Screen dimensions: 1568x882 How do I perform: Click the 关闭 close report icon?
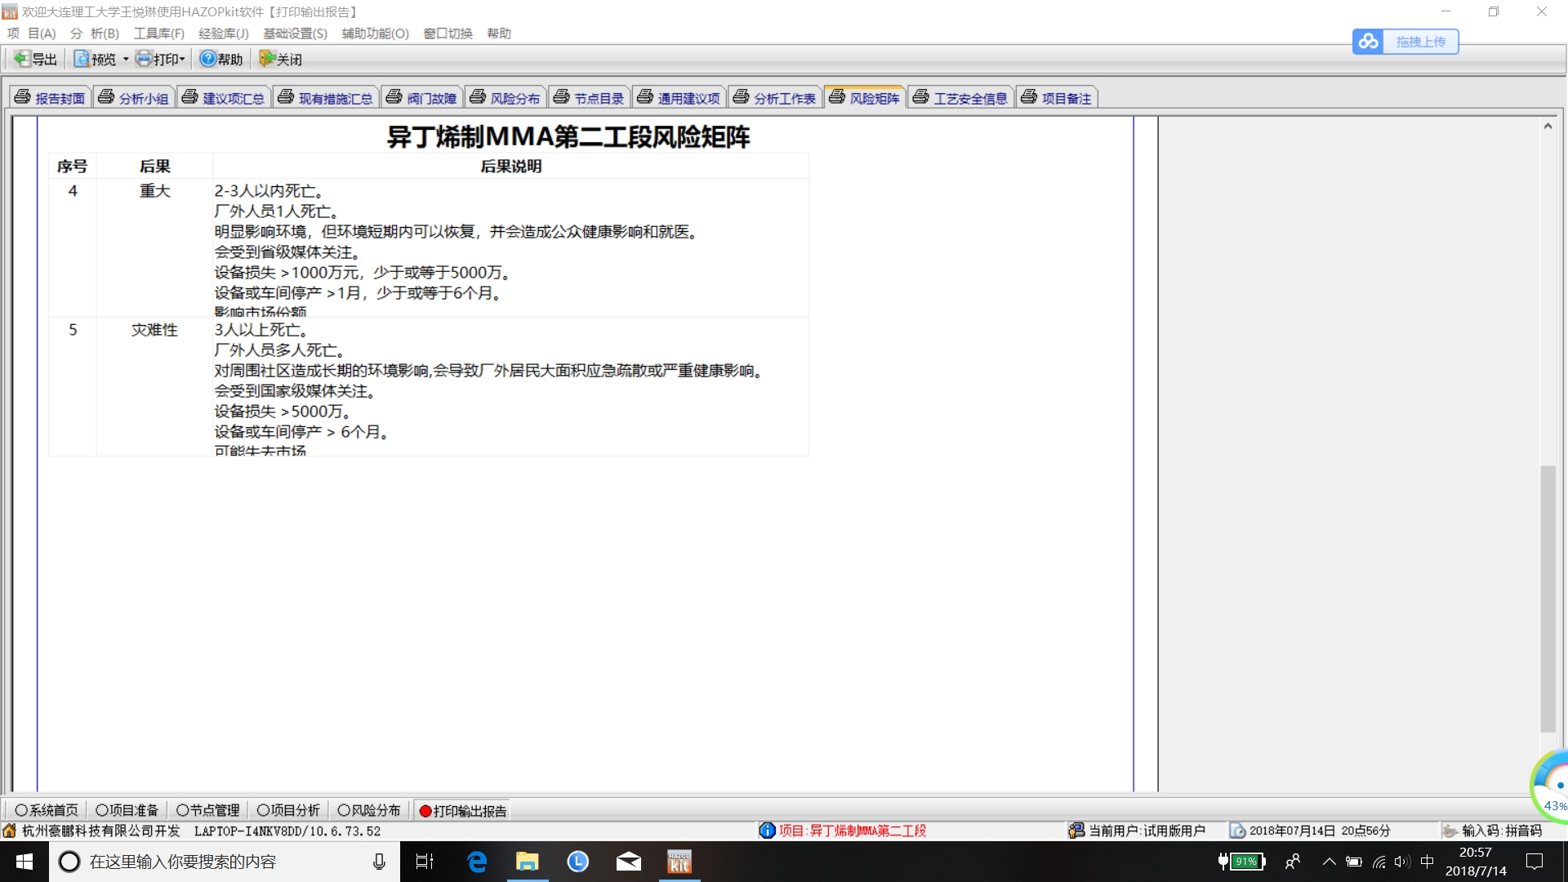click(x=267, y=59)
